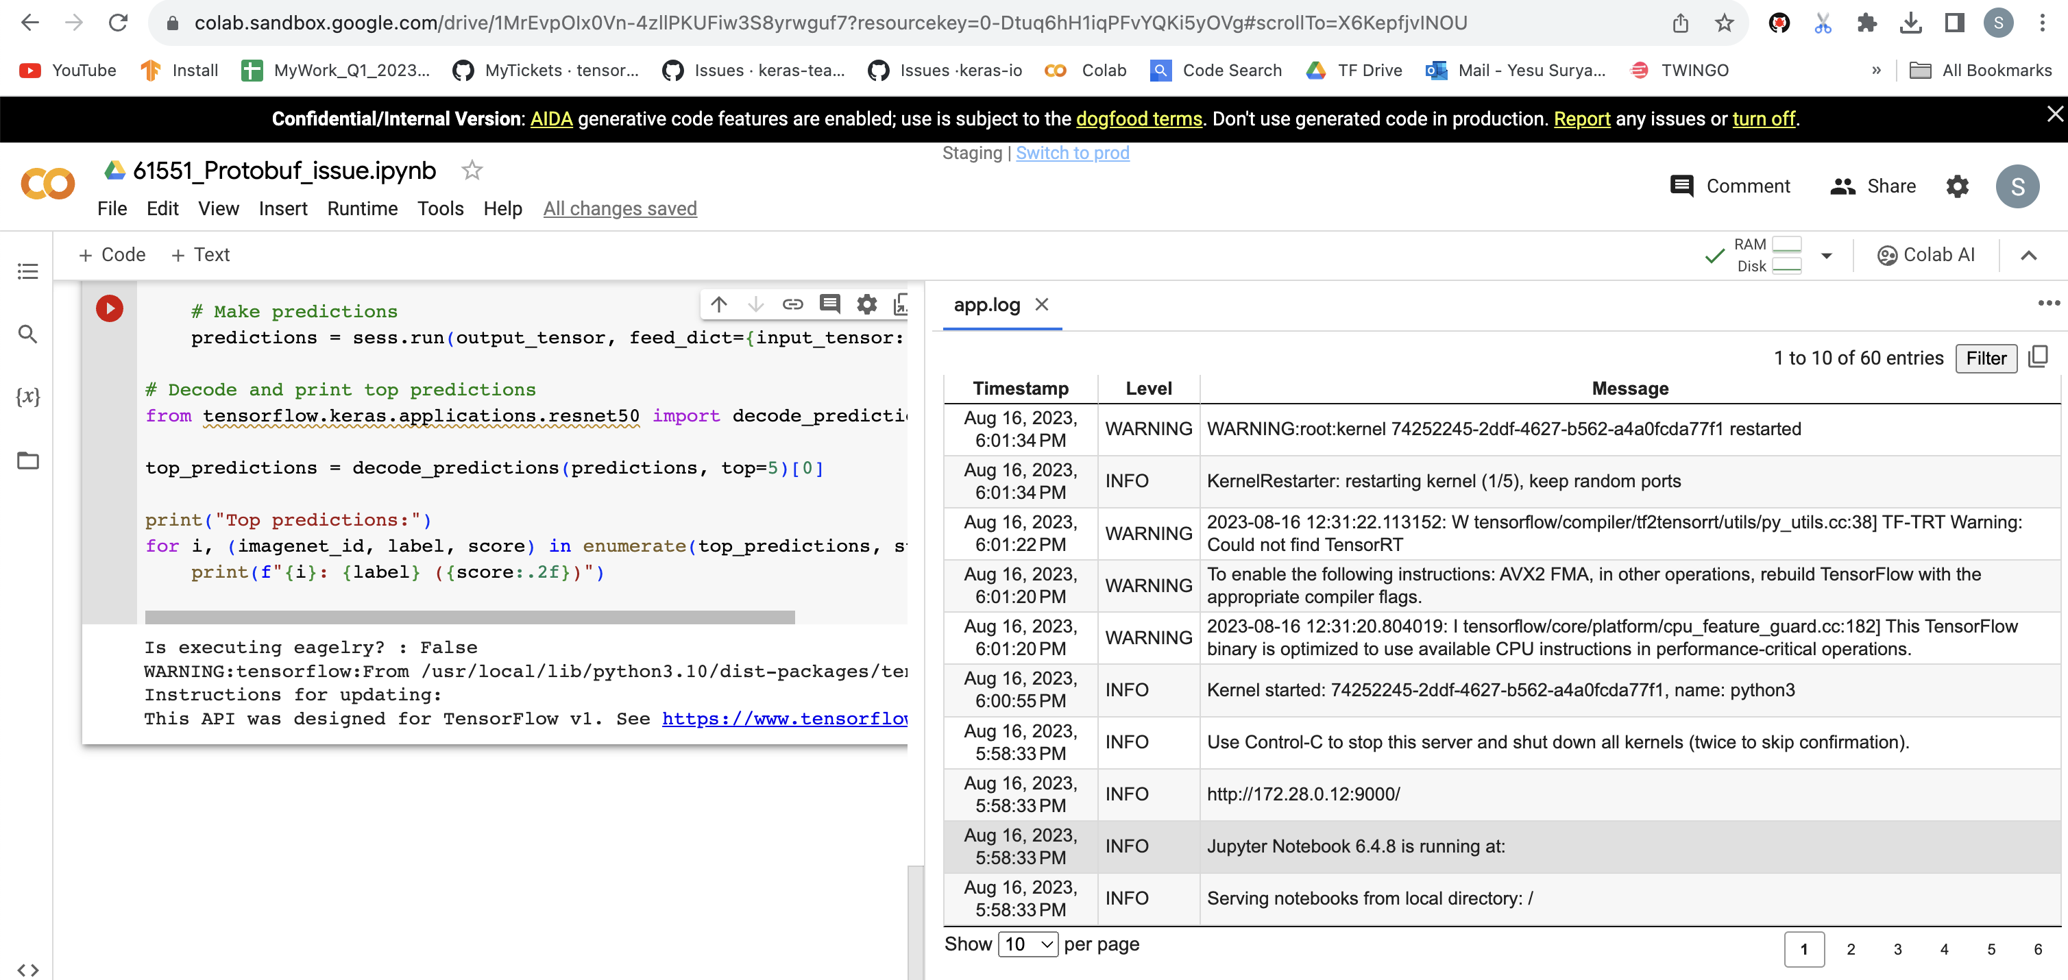The height and width of the screenshot is (980, 2068).
Task: Collapse the notebook header with the chevron
Action: click(x=2029, y=255)
